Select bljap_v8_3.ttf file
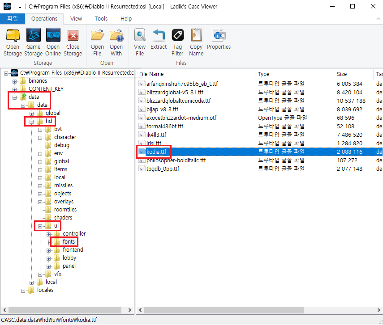Viewport: 383px width, 325px height. coord(162,110)
